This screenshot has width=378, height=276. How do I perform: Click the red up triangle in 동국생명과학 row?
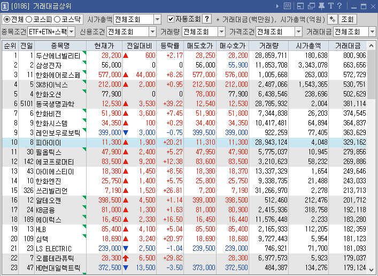[126, 104]
